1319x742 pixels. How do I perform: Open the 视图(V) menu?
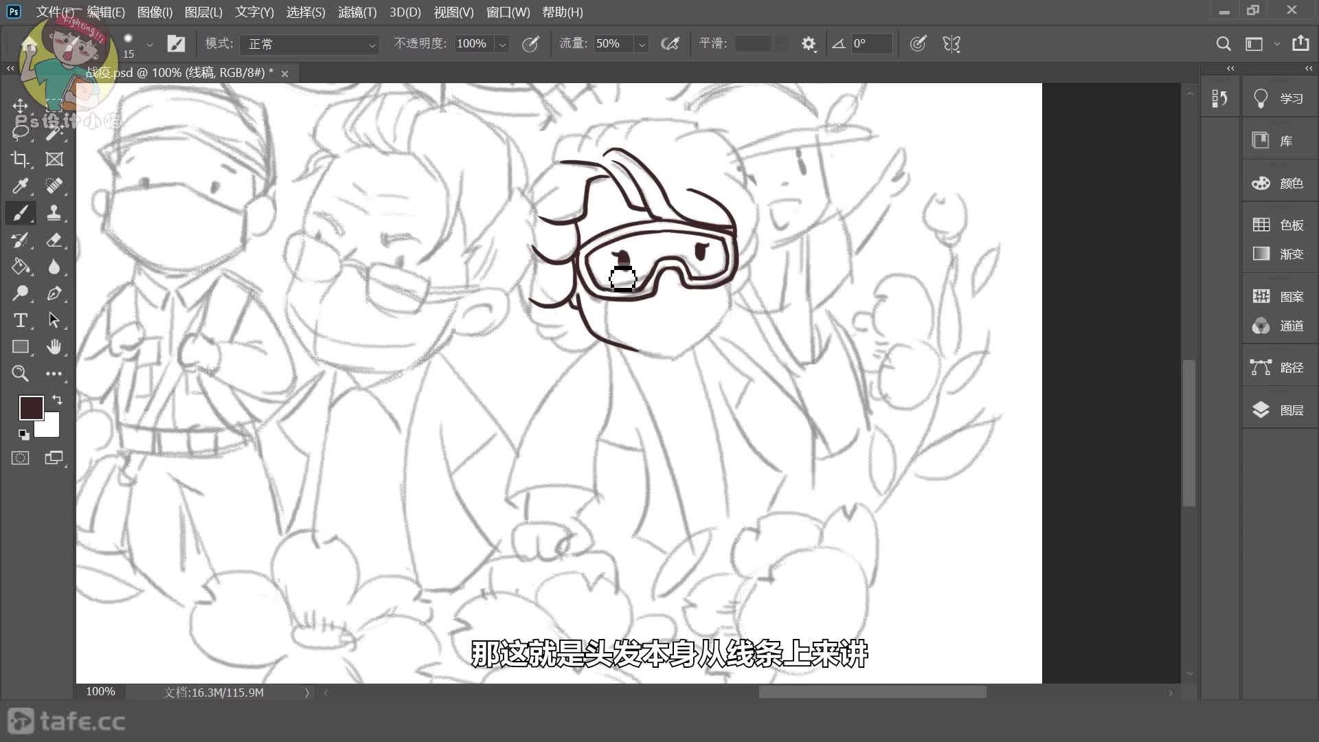tap(453, 12)
